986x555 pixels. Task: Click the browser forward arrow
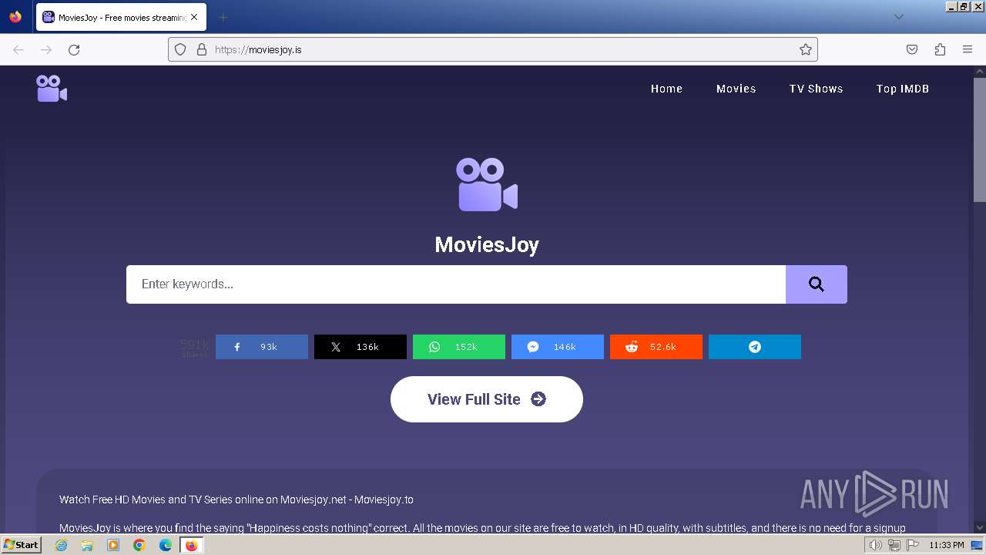coord(46,49)
